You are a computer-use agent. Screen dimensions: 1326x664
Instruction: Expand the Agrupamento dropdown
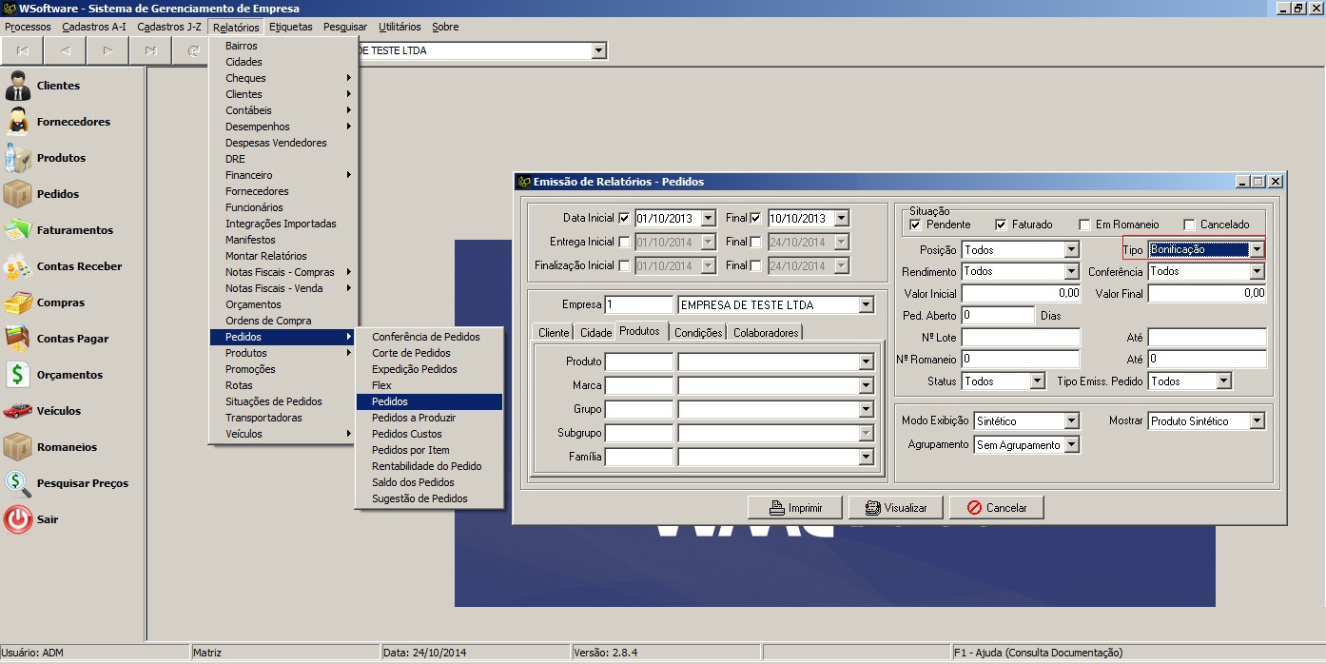pos(1071,445)
